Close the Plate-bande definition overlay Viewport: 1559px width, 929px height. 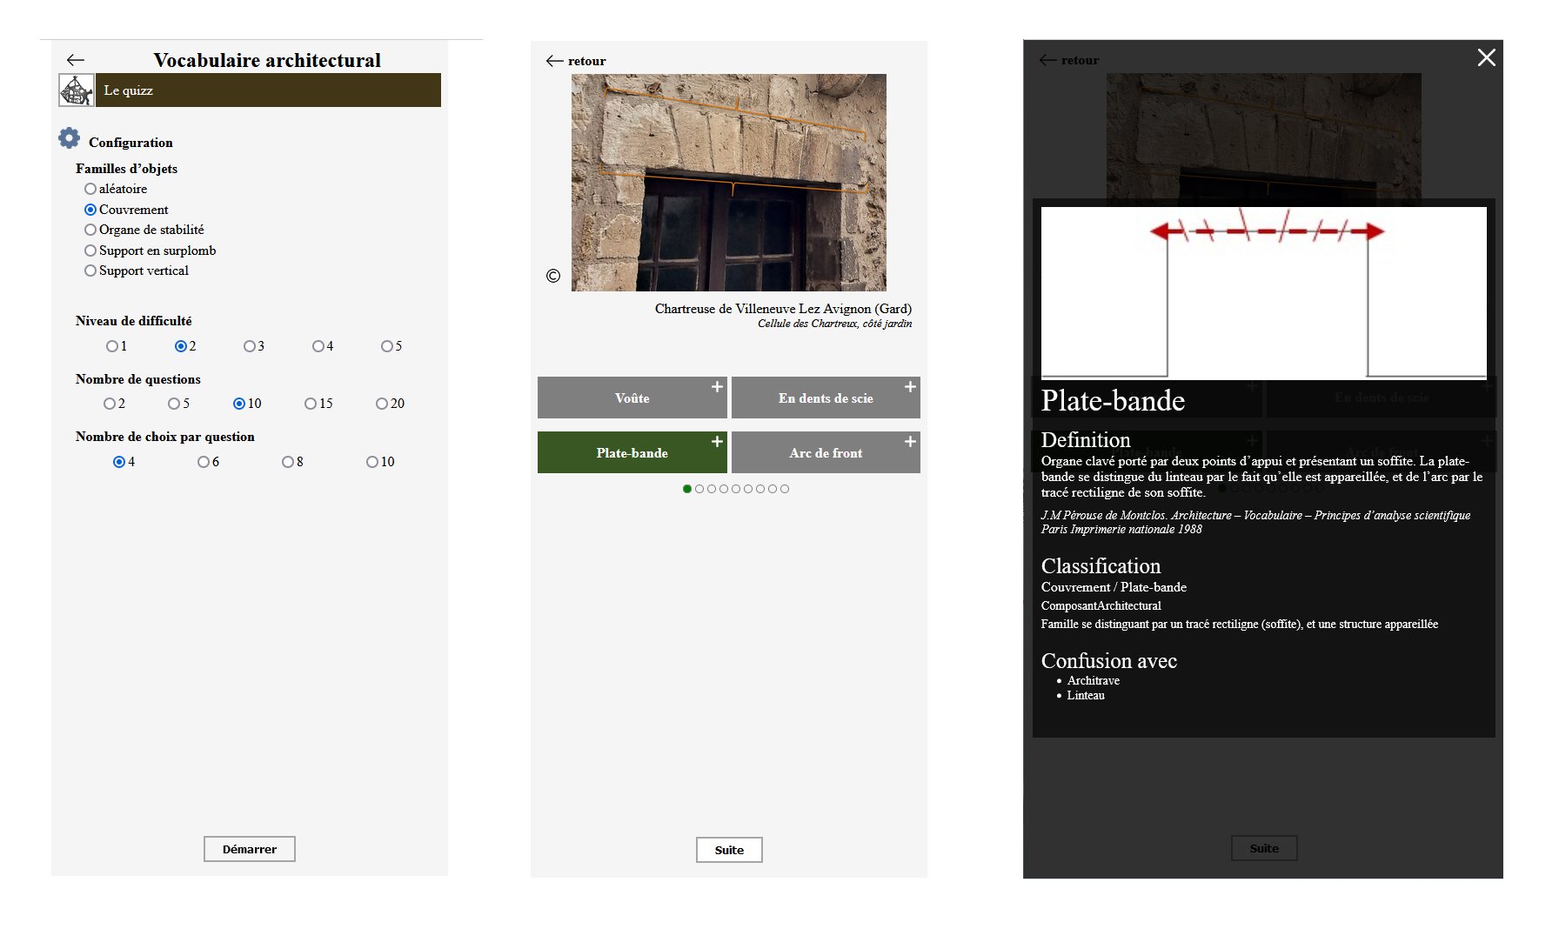1486,57
